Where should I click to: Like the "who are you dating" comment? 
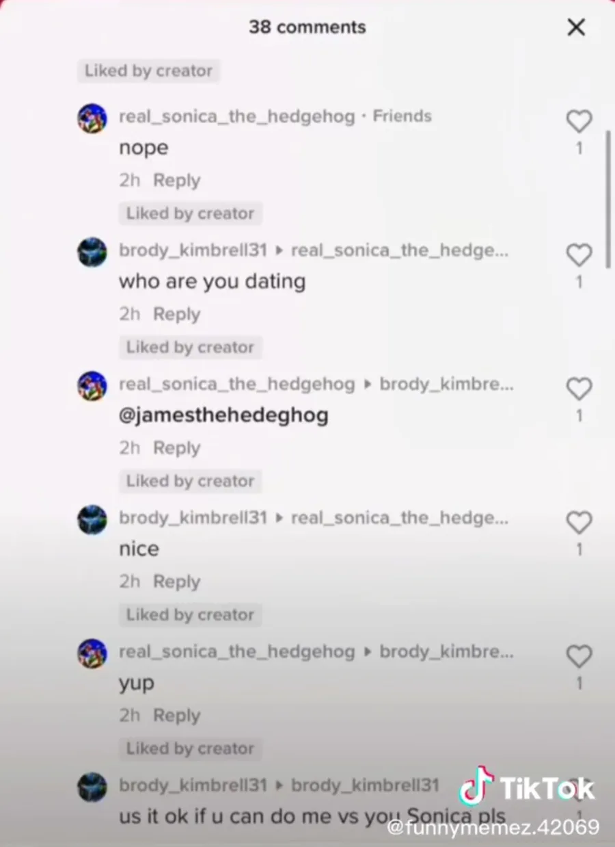(x=579, y=256)
